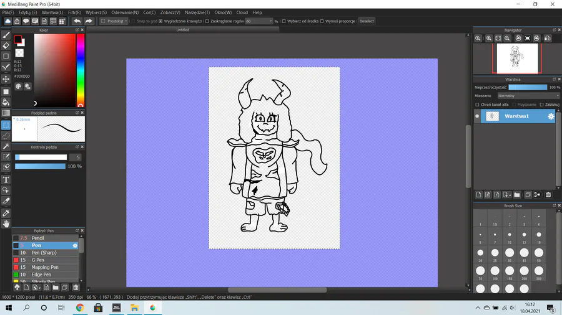The height and width of the screenshot is (315, 562).
Task: Select the G Pen brush
Action: pyautogui.click(x=46, y=260)
